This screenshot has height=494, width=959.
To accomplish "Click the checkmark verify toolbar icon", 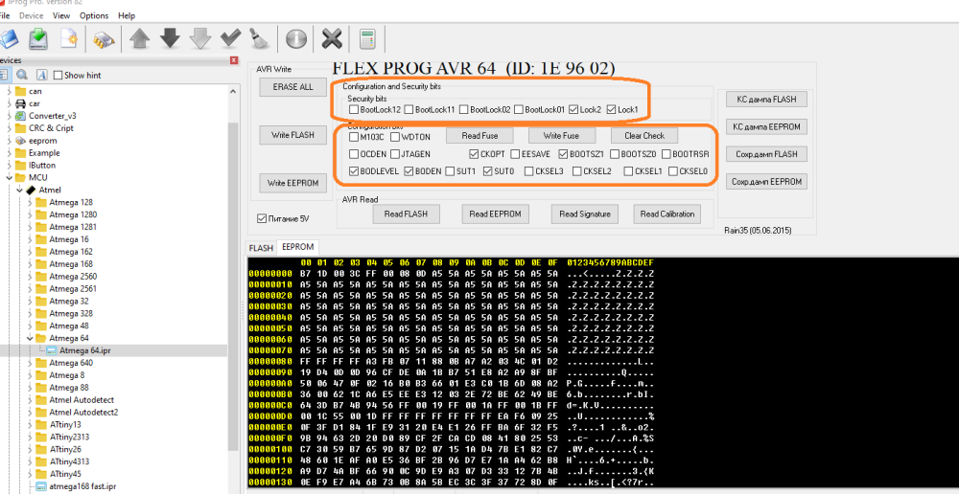I will pos(230,39).
